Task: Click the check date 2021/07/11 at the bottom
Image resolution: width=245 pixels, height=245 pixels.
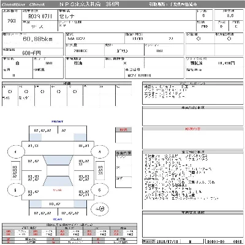Action: click(167, 241)
